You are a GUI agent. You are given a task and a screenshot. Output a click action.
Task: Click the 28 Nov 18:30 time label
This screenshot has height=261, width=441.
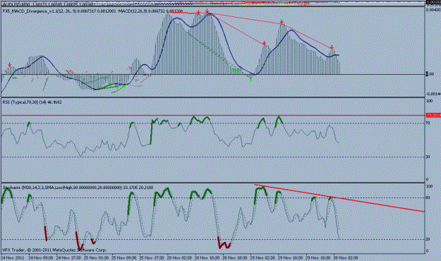(x=235, y=257)
